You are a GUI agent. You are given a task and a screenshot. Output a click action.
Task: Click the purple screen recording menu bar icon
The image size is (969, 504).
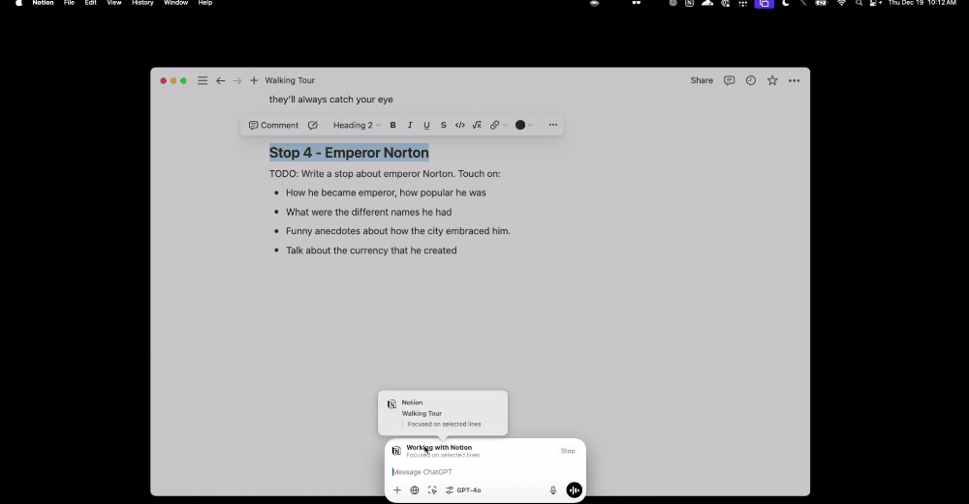click(x=765, y=3)
